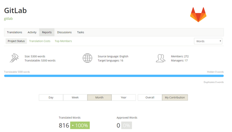
Task: Click the 0 approved words count
Action: pyautogui.click(x=118, y=126)
